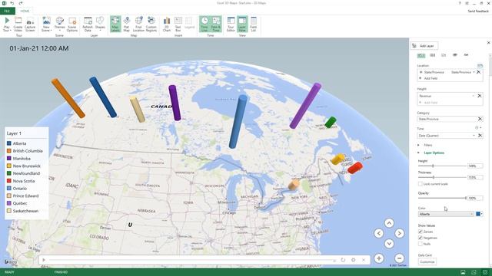Open Scene Options
The height and width of the screenshot is (276, 492).
(x=71, y=24)
